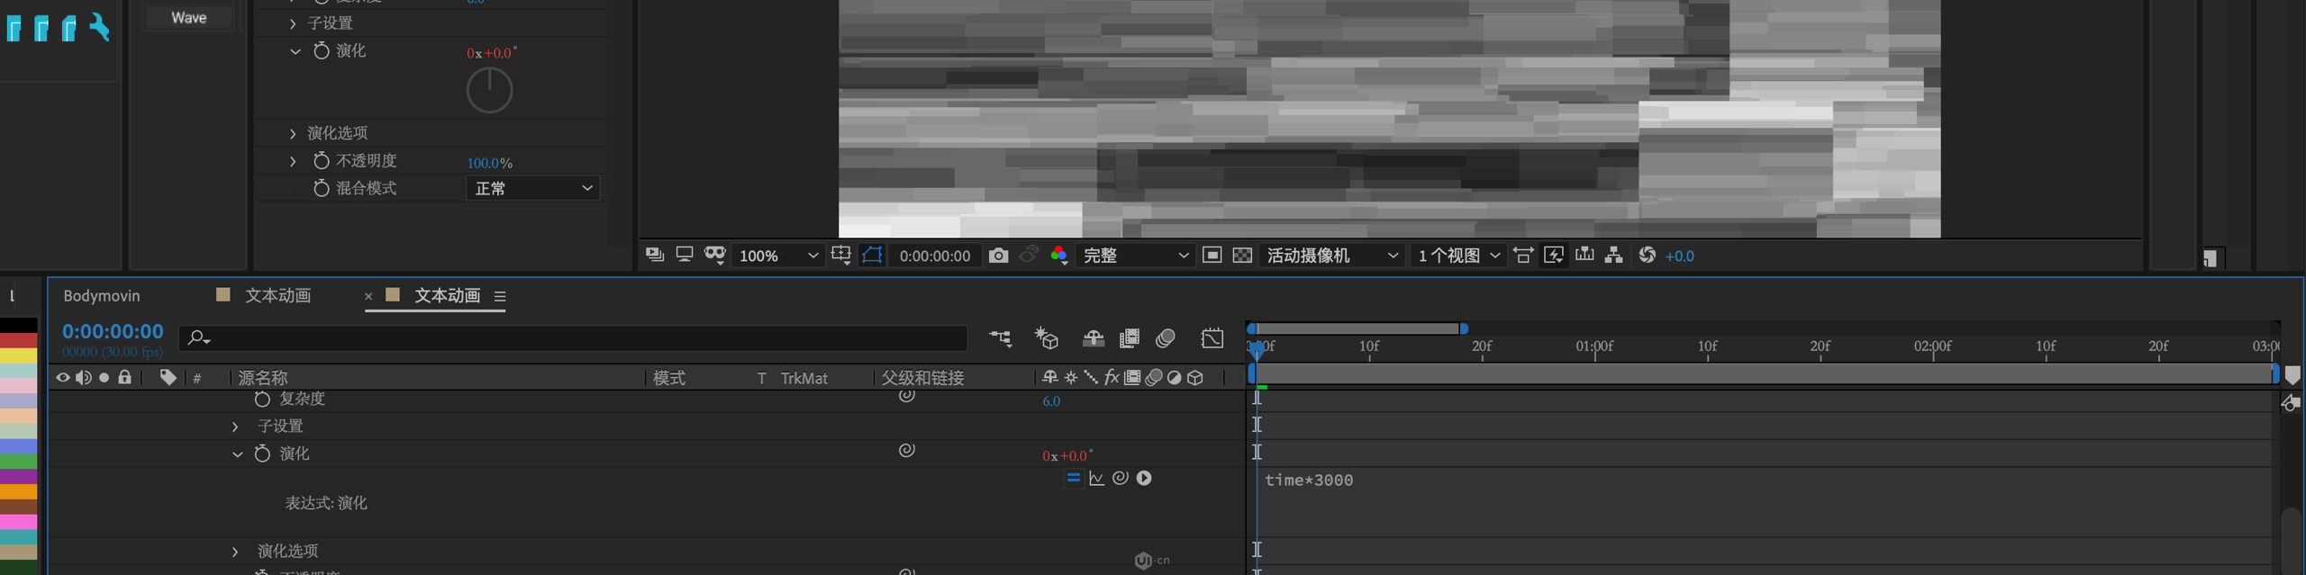Open the 混合模式 dropdown set to 正常
Image resolution: width=2306 pixels, height=575 pixels.
532,188
